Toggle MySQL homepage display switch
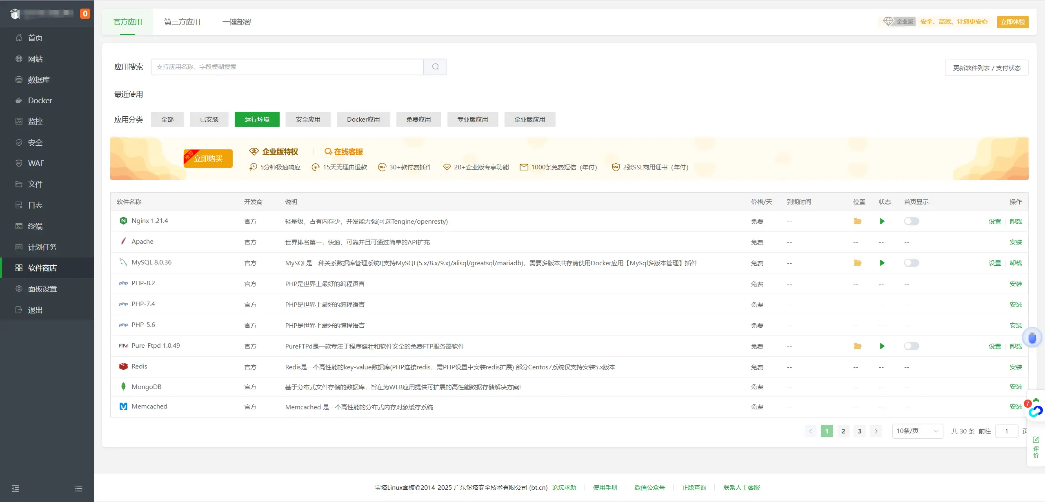The width and height of the screenshot is (1045, 502). (x=912, y=263)
